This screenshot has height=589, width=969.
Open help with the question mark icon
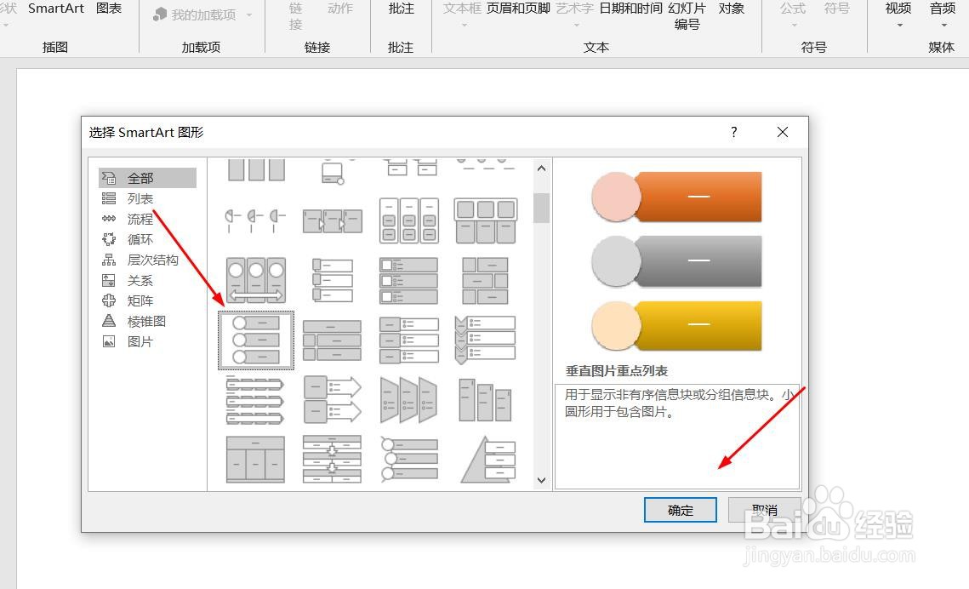[733, 132]
